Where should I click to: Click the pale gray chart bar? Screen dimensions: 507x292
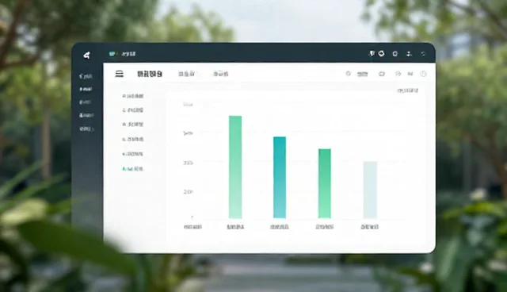370,190
